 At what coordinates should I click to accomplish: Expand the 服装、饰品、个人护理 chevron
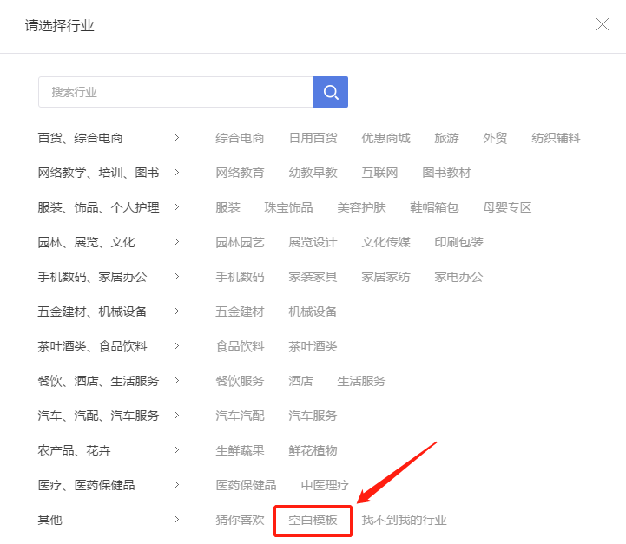[176, 207]
